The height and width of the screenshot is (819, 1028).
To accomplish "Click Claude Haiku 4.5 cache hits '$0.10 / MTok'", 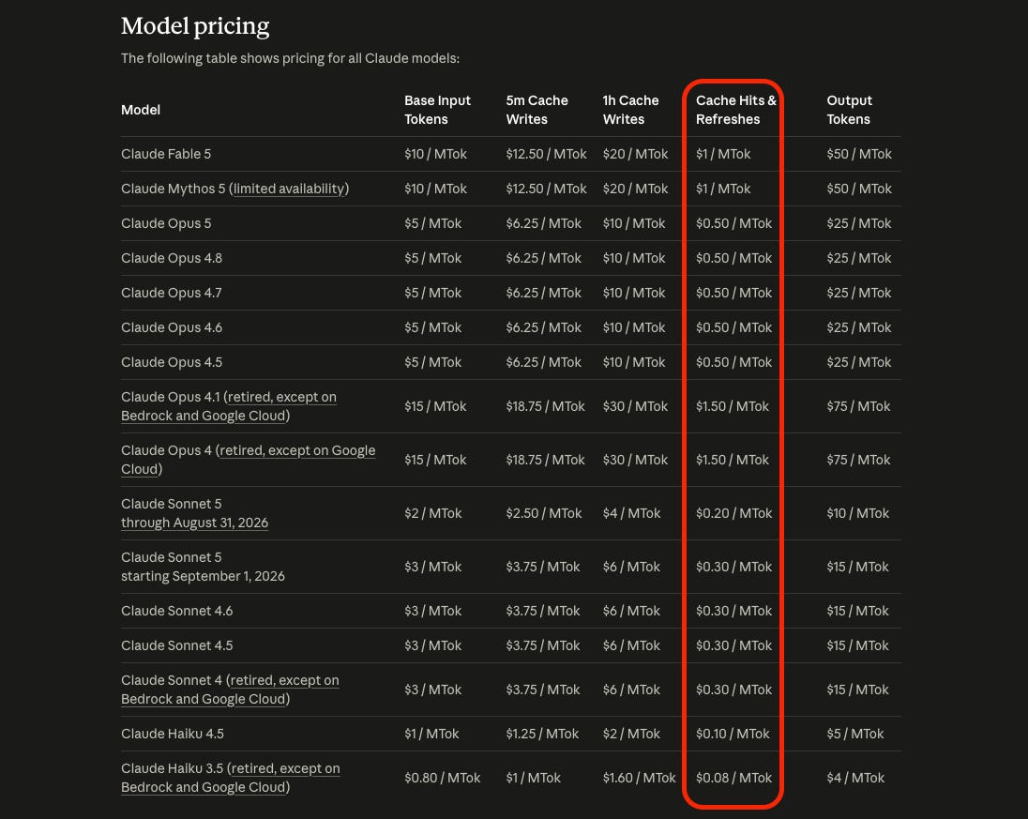I will 733,734.
